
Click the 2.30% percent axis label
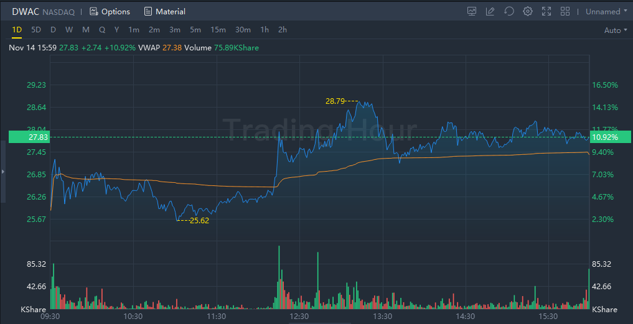603,220
